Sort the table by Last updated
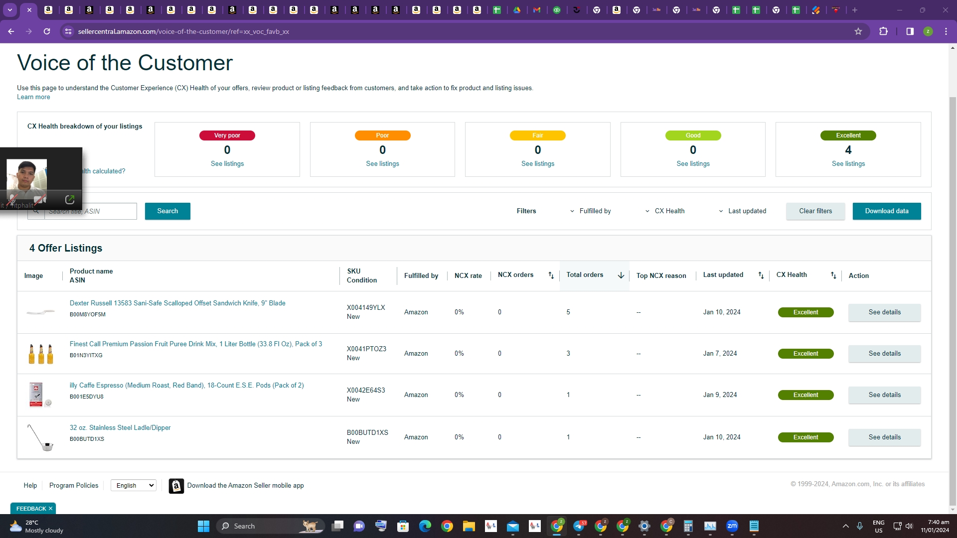 [x=761, y=275]
